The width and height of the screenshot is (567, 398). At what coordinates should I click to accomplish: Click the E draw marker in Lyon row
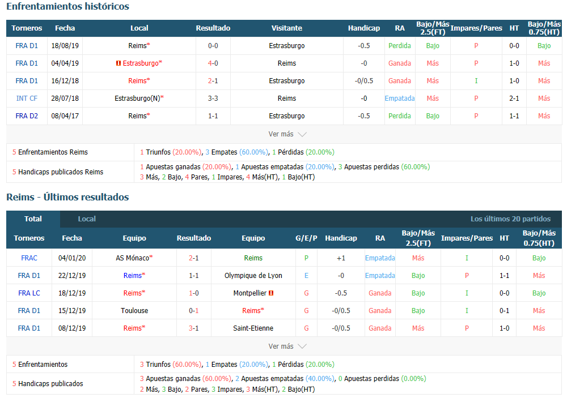(306, 276)
